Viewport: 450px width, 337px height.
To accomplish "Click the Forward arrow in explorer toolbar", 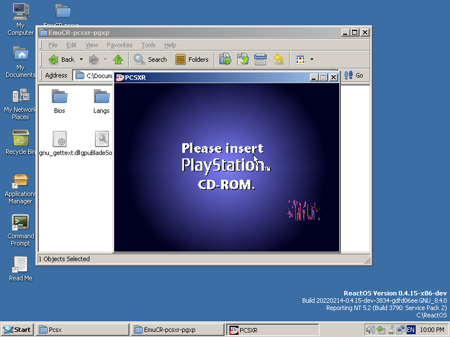I will click(x=94, y=60).
